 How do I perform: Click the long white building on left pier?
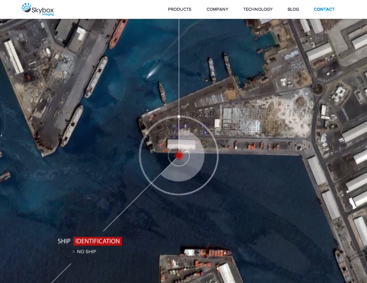13,57
